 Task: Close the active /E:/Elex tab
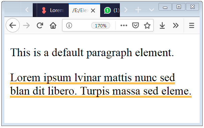coord(93,10)
